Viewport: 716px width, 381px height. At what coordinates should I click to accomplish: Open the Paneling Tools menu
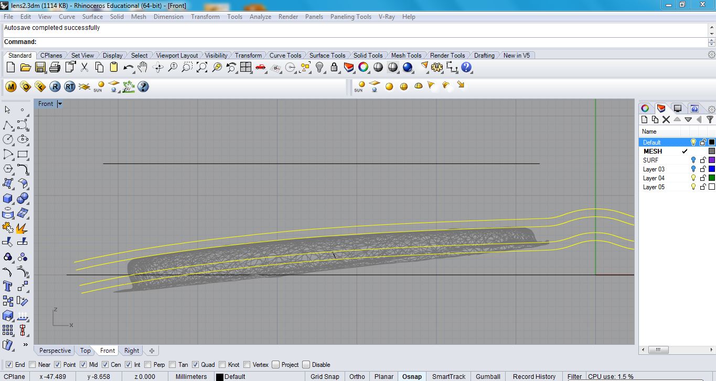coord(351,17)
